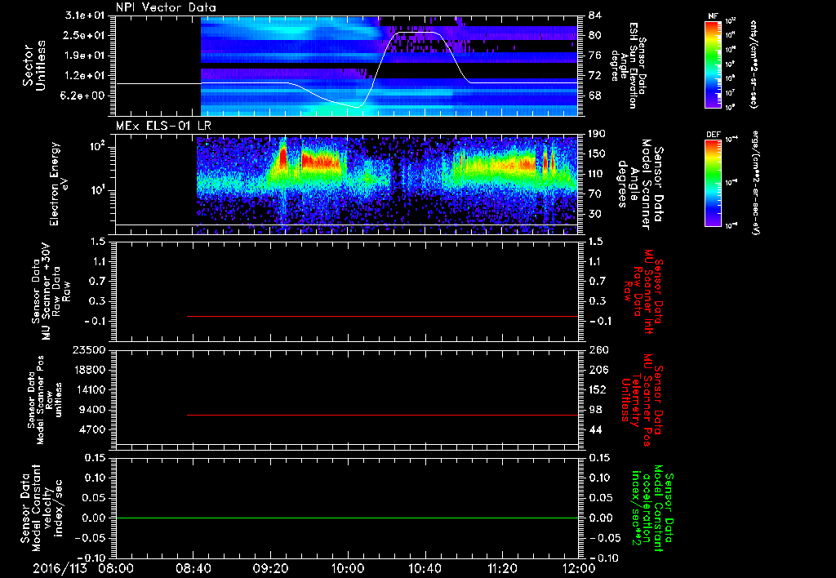The height and width of the screenshot is (578, 836).
Task: Click the 08:00 time tick label
Action: [116, 568]
